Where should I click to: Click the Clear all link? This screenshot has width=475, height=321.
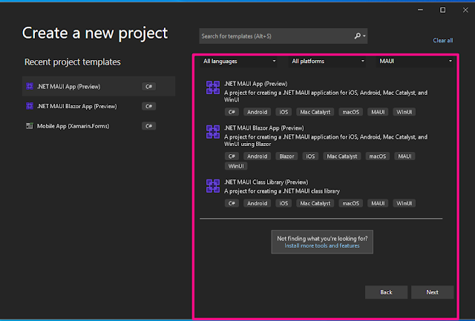[442, 41]
